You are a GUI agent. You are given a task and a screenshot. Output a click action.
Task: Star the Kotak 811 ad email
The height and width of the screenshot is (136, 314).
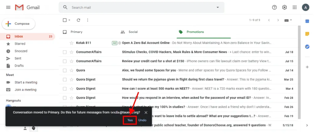[x=71, y=43]
